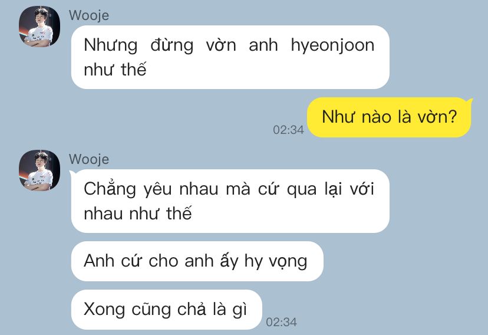Tap Wooje's avatar beside the 'Chẳng yêu nhau' message

(x=39, y=170)
